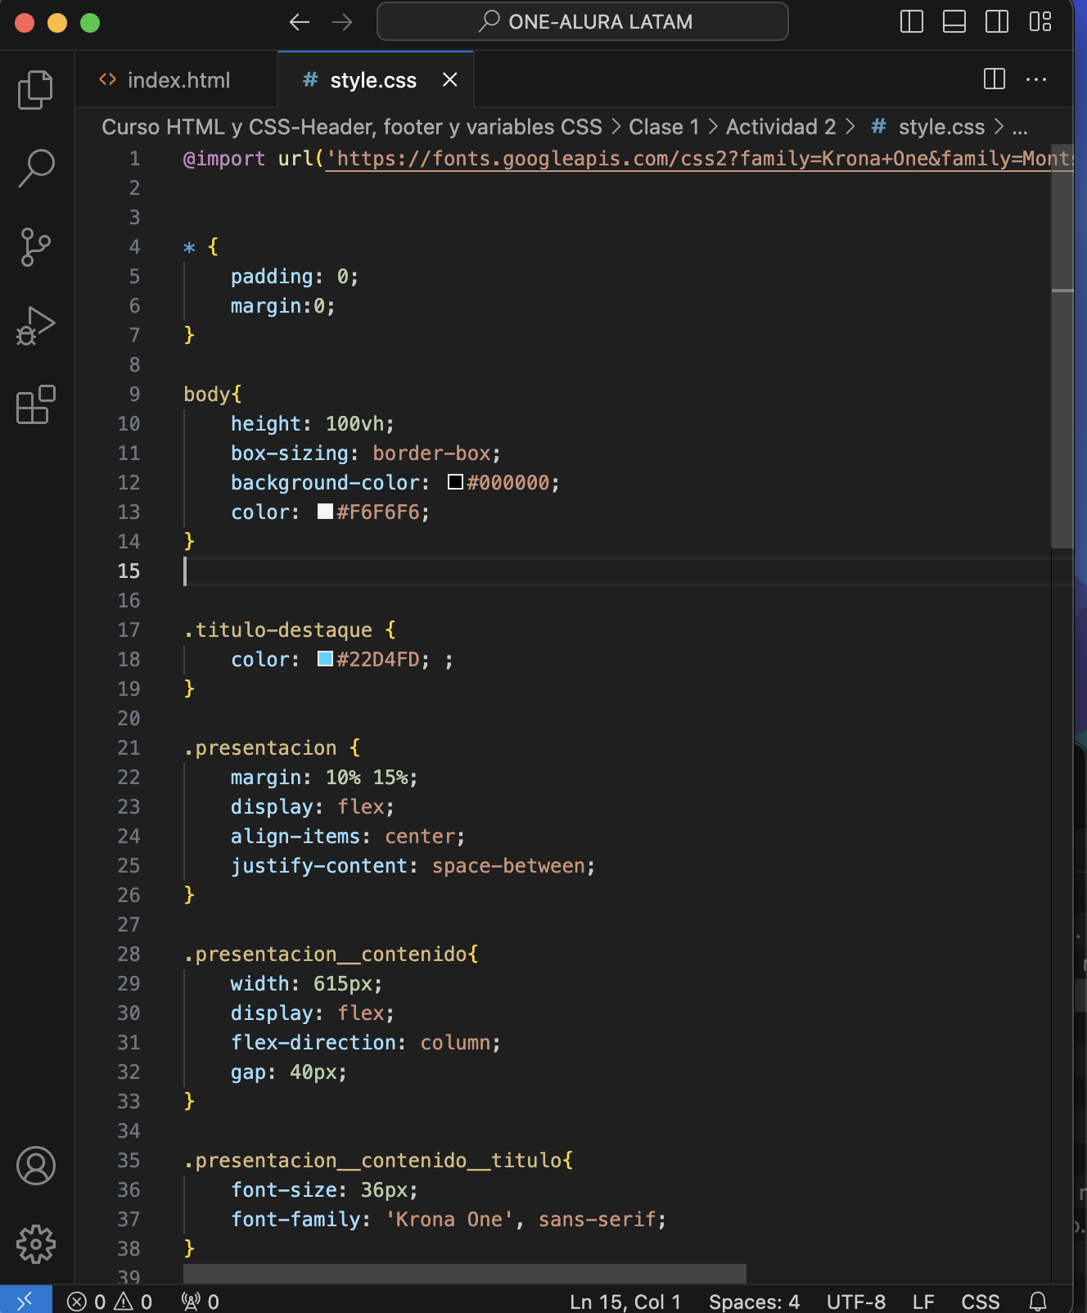Open the Source Control view
Viewport: 1087px width, 1313px height.
pos(35,246)
